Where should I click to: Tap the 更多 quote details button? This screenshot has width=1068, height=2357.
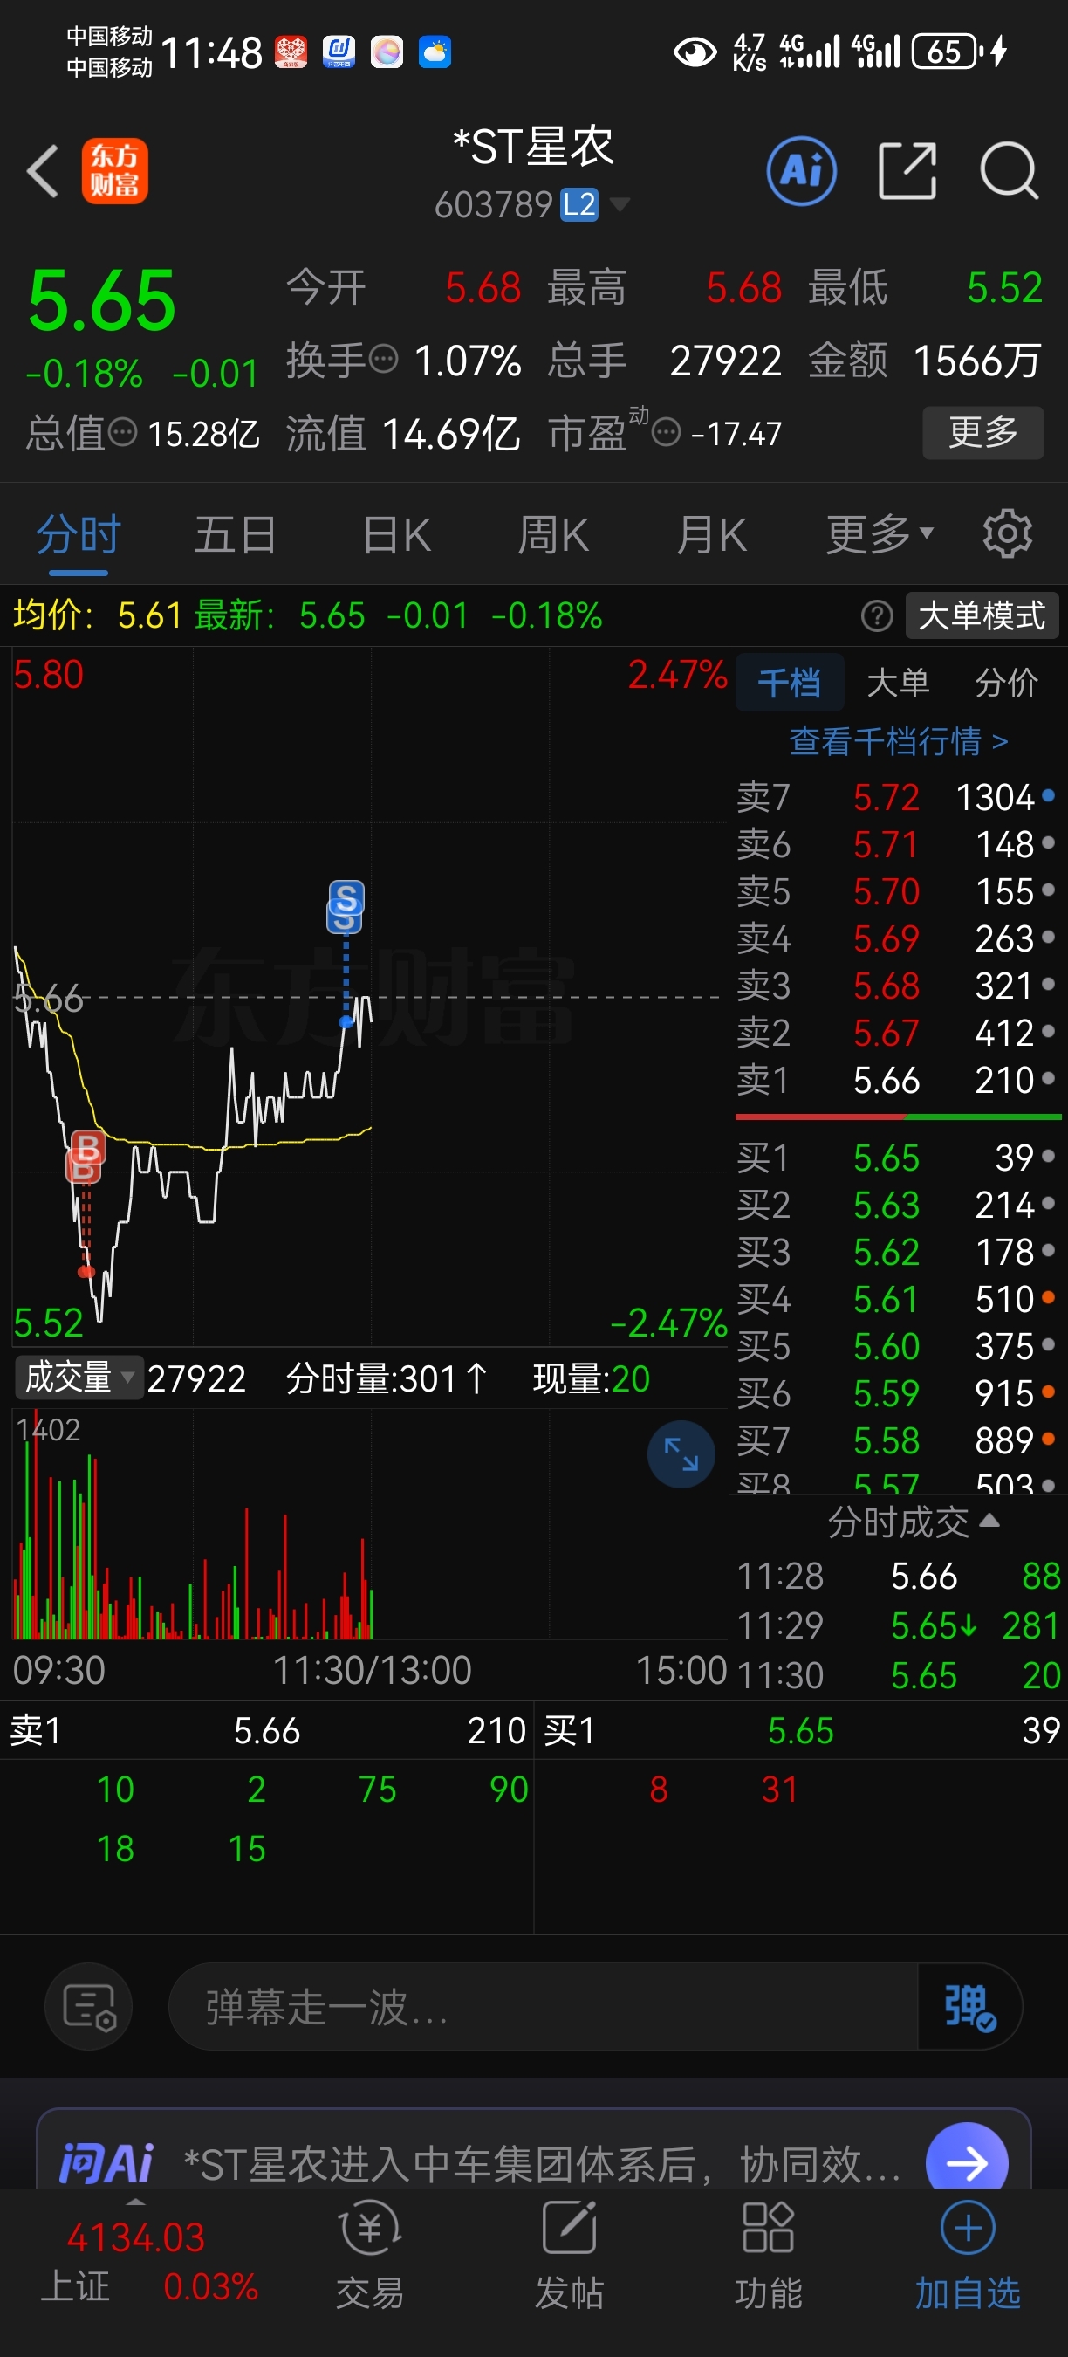click(x=983, y=432)
